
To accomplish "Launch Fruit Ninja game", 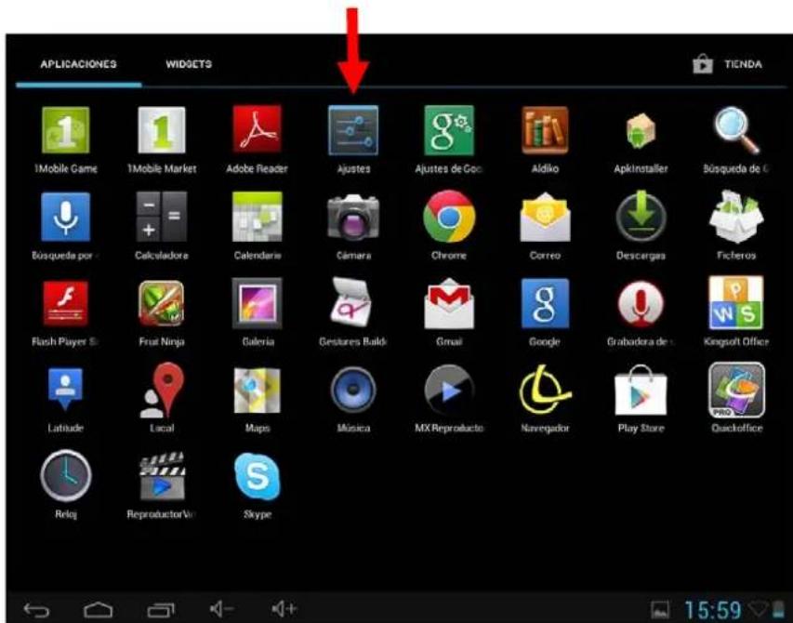I will click(162, 303).
